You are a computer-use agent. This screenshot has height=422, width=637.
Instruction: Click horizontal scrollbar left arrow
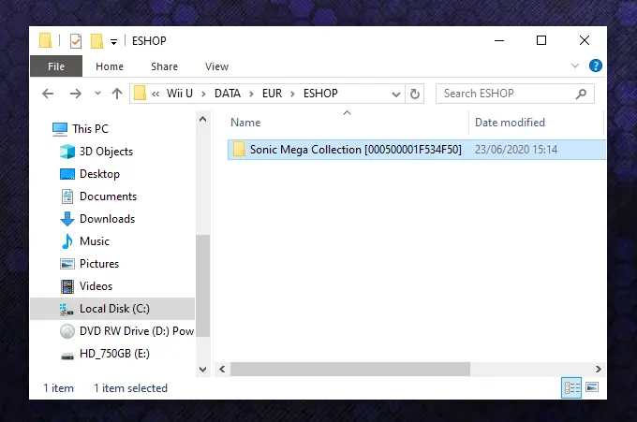point(222,369)
